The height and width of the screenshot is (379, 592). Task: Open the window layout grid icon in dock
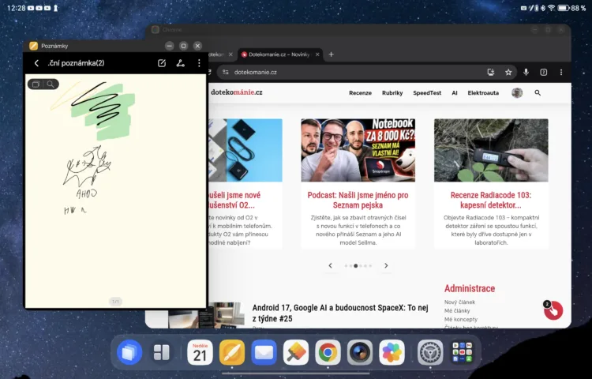click(x=162, y=353)
